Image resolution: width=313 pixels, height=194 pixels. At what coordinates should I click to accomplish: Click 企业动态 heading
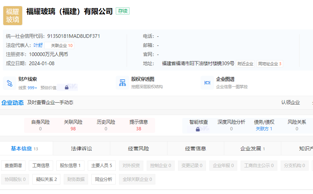[13, 103]
